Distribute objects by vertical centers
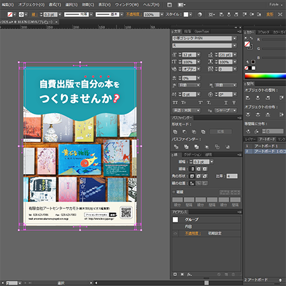Image resolution: width=286 pixels, height=286 pixels. [x=257, y=114]
